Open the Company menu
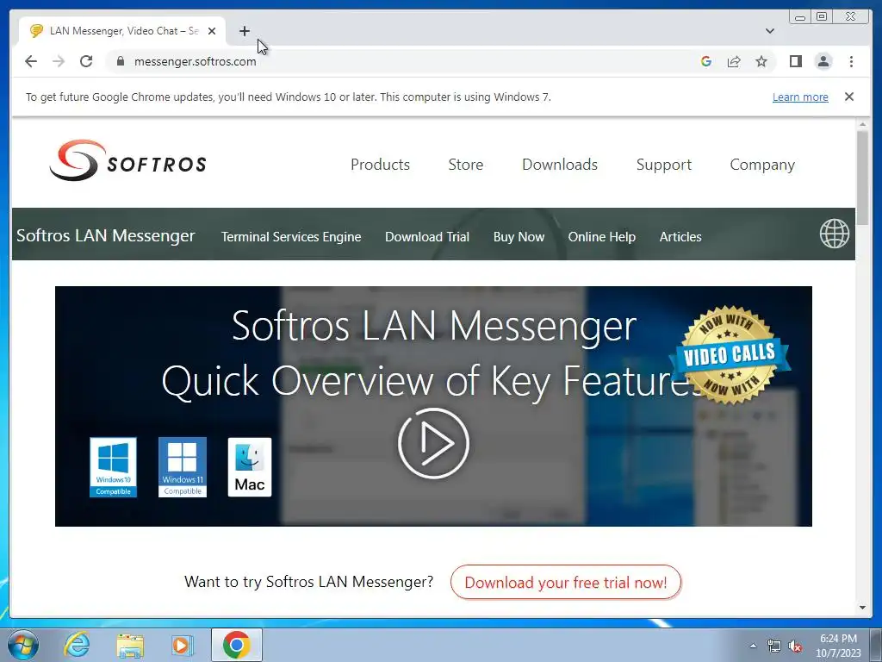Viewport: 882px width, 662px height. pyautogui.click(x=762, y=165)
